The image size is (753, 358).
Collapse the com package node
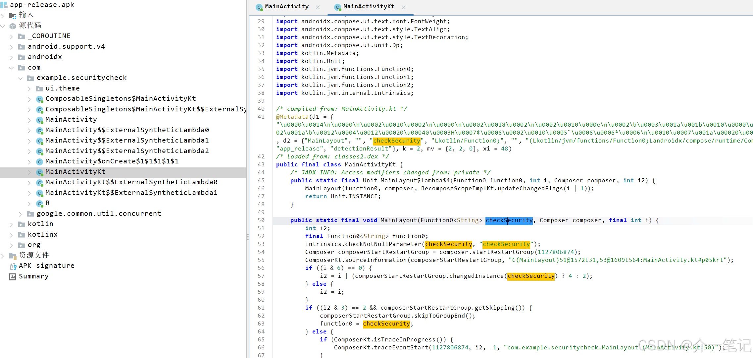click(x=12, y=68)
